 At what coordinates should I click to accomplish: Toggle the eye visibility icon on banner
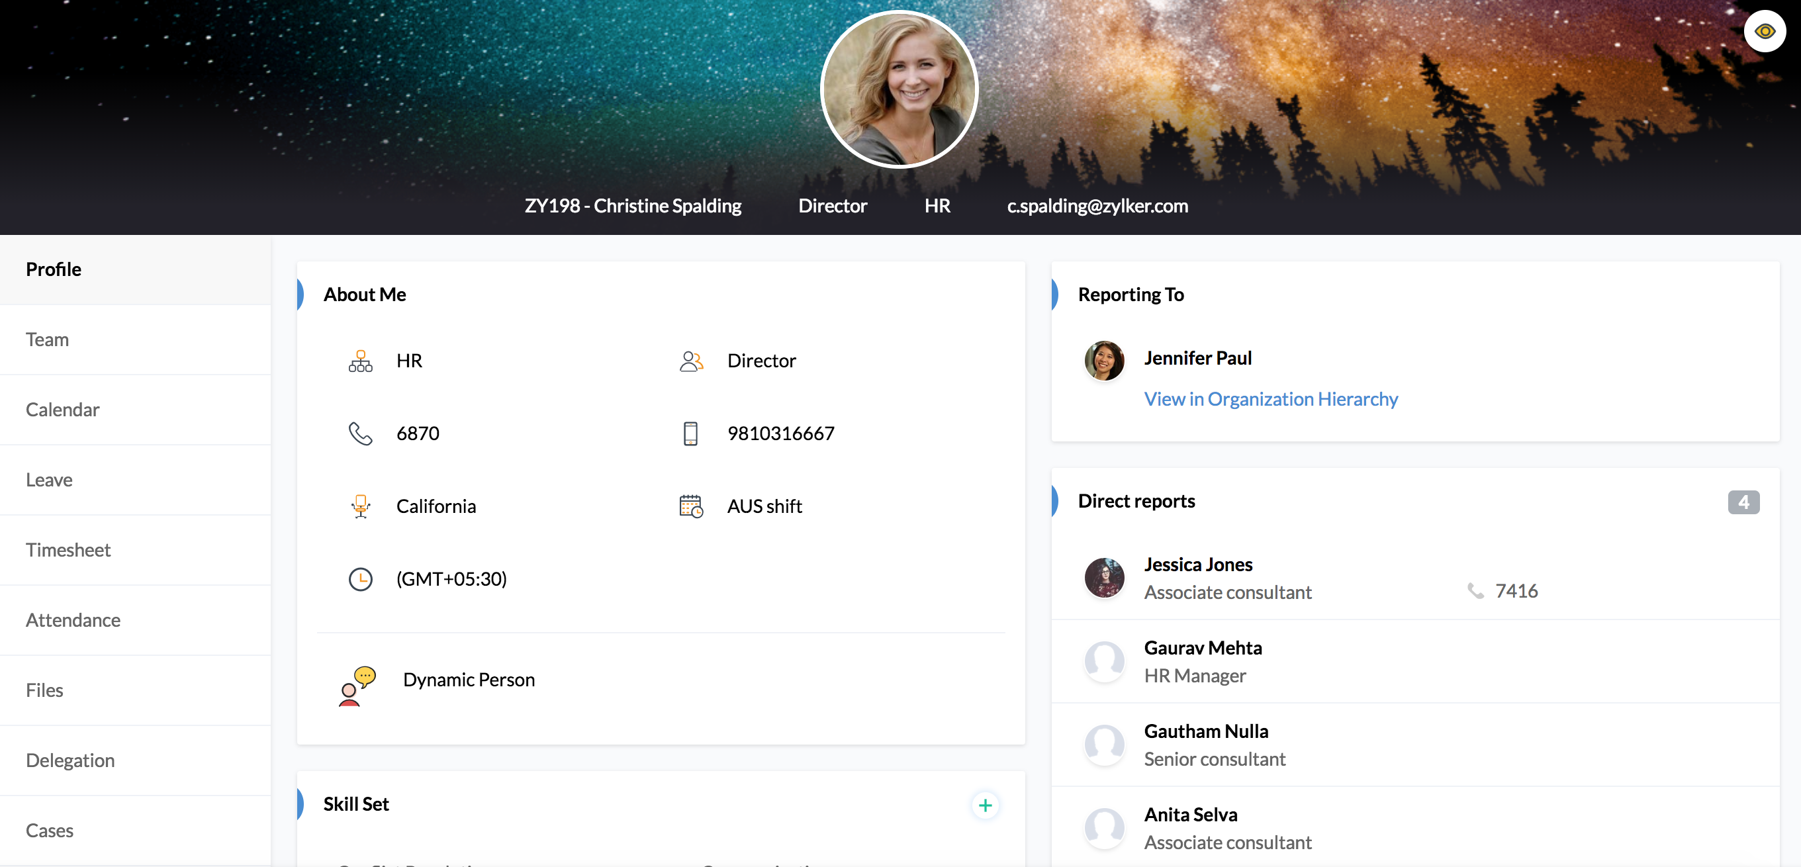pos(1764,32)
